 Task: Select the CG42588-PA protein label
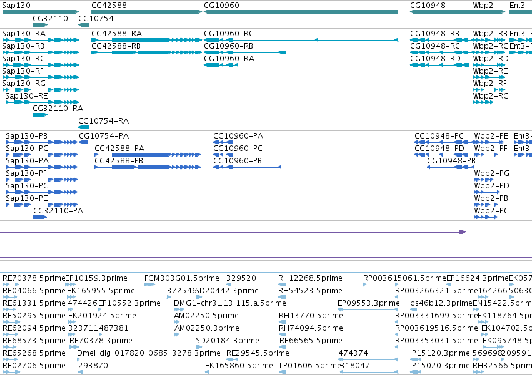click(x=119, y=149)
